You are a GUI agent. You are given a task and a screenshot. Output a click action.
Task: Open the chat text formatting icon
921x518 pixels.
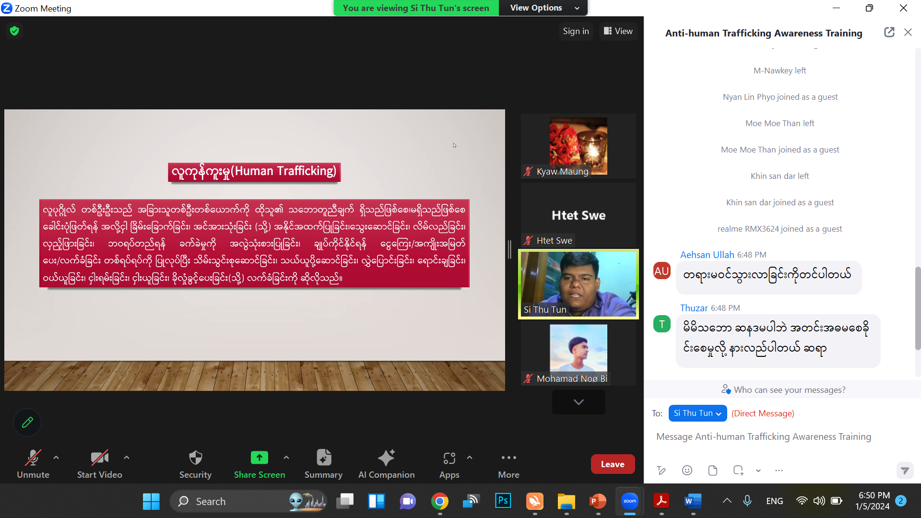tap(661, 471)
